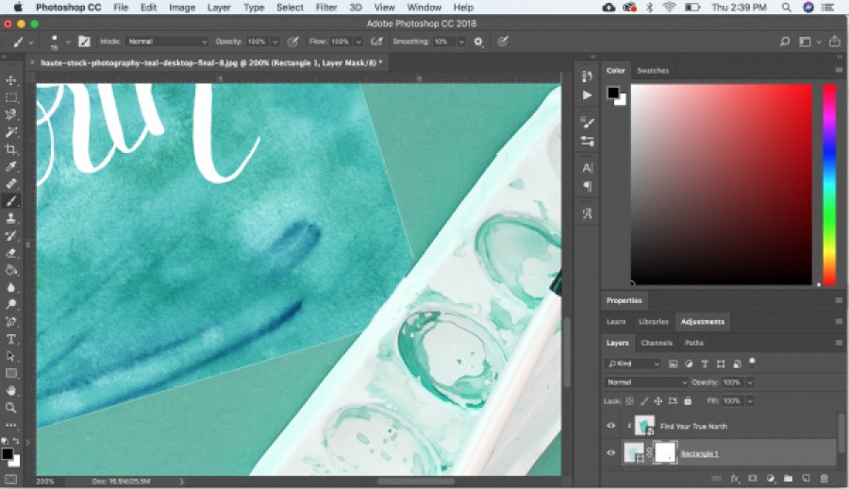Switch to the Channels tab

(x=656, y=343)
